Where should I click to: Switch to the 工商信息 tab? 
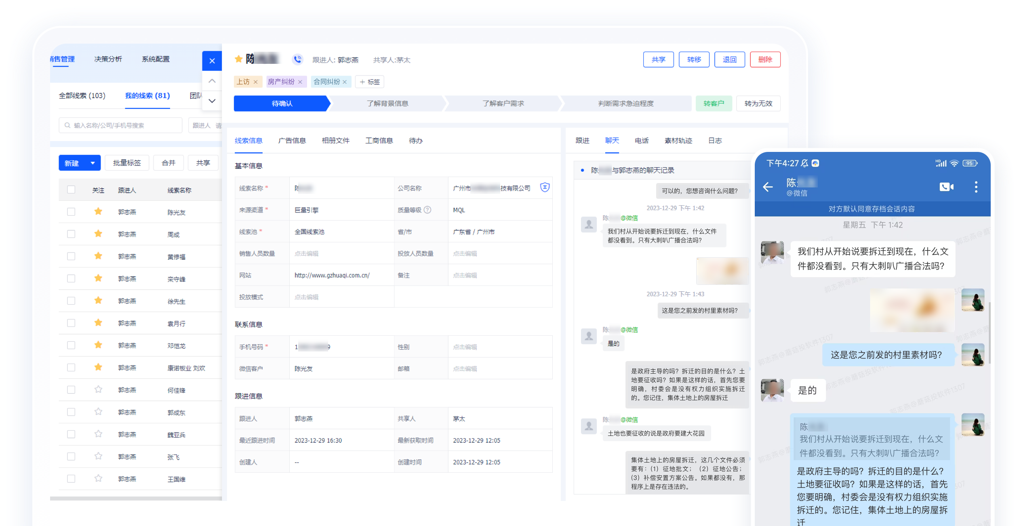click(379, 141)
